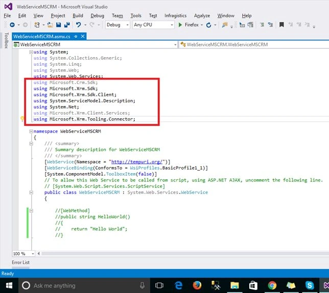The image size is (329, 293).
Task: Launch Microsoft Edge from the taskbar
Action: 178,285
